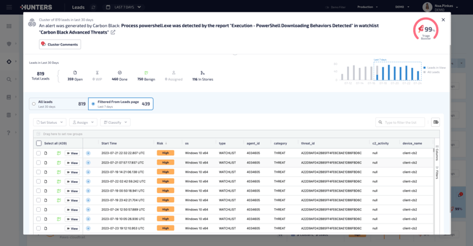The width and height of the screenshot is (473, 246).
Task: Click the Leads page title
Action: [78, 7]
